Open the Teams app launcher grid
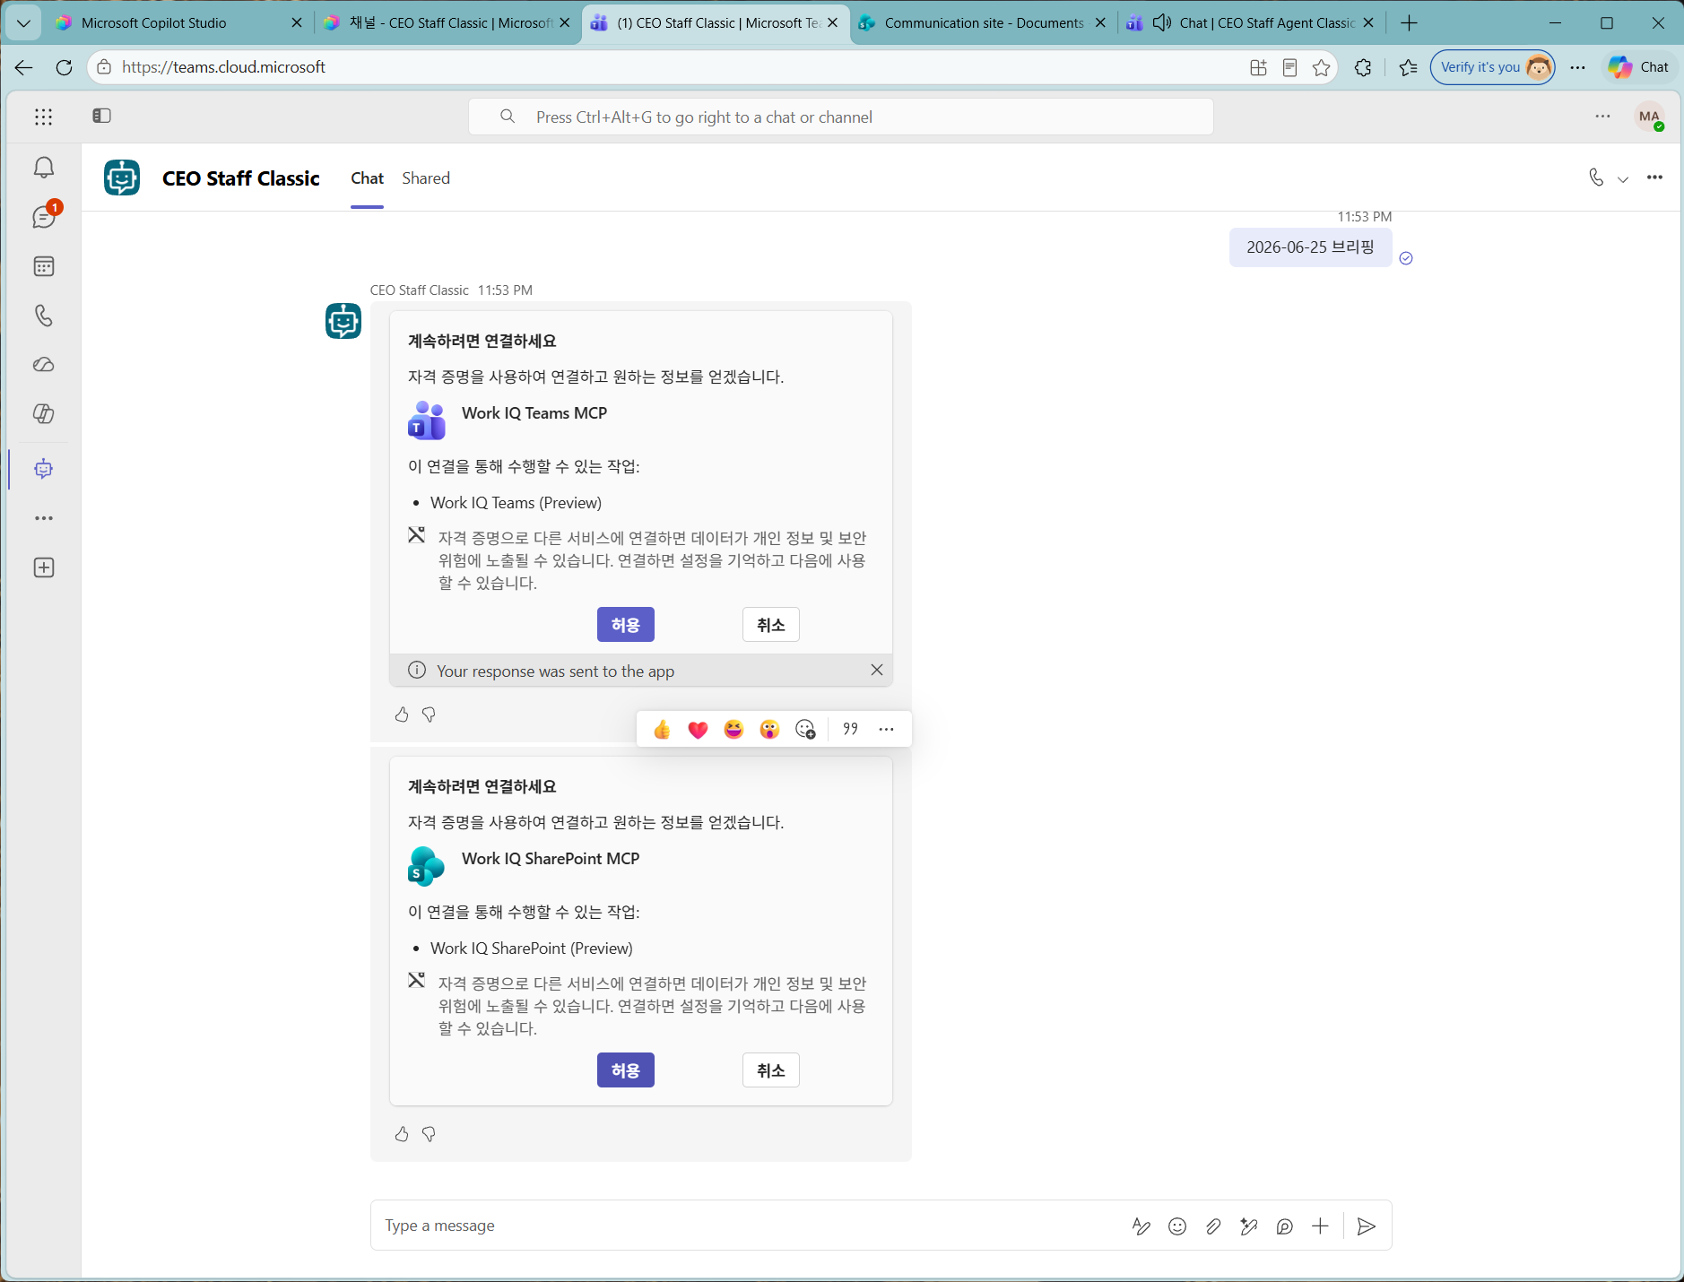The image size is (1684, 1282). [x=43, y=117]
